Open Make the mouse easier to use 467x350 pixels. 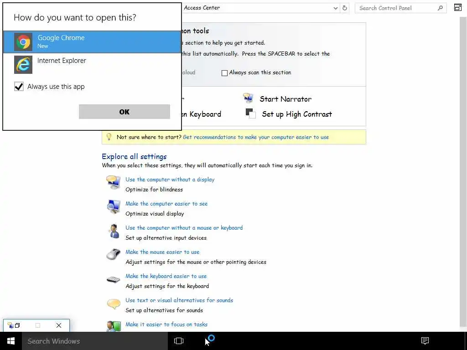[x=162, y=252]
